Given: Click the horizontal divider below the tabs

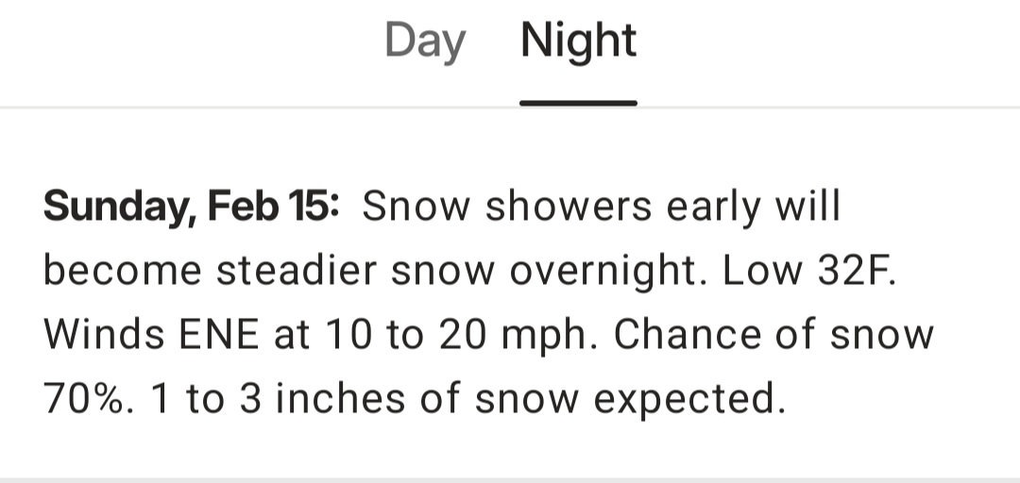Looking at the screenshot, I should pyautogui.click(x=510, y=108).
